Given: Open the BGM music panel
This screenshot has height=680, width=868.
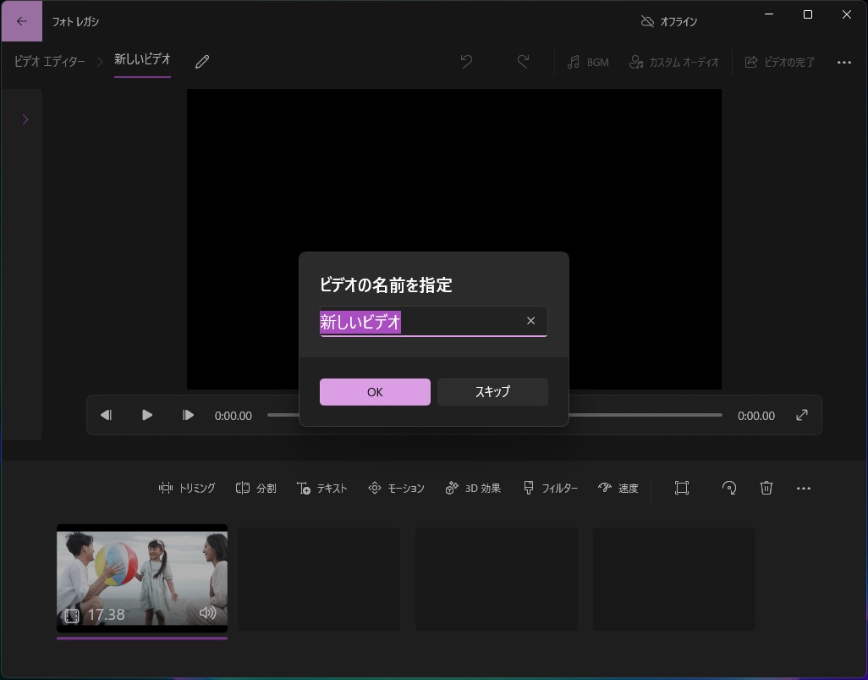Looking at the screenshot, I should click(588, 62).
